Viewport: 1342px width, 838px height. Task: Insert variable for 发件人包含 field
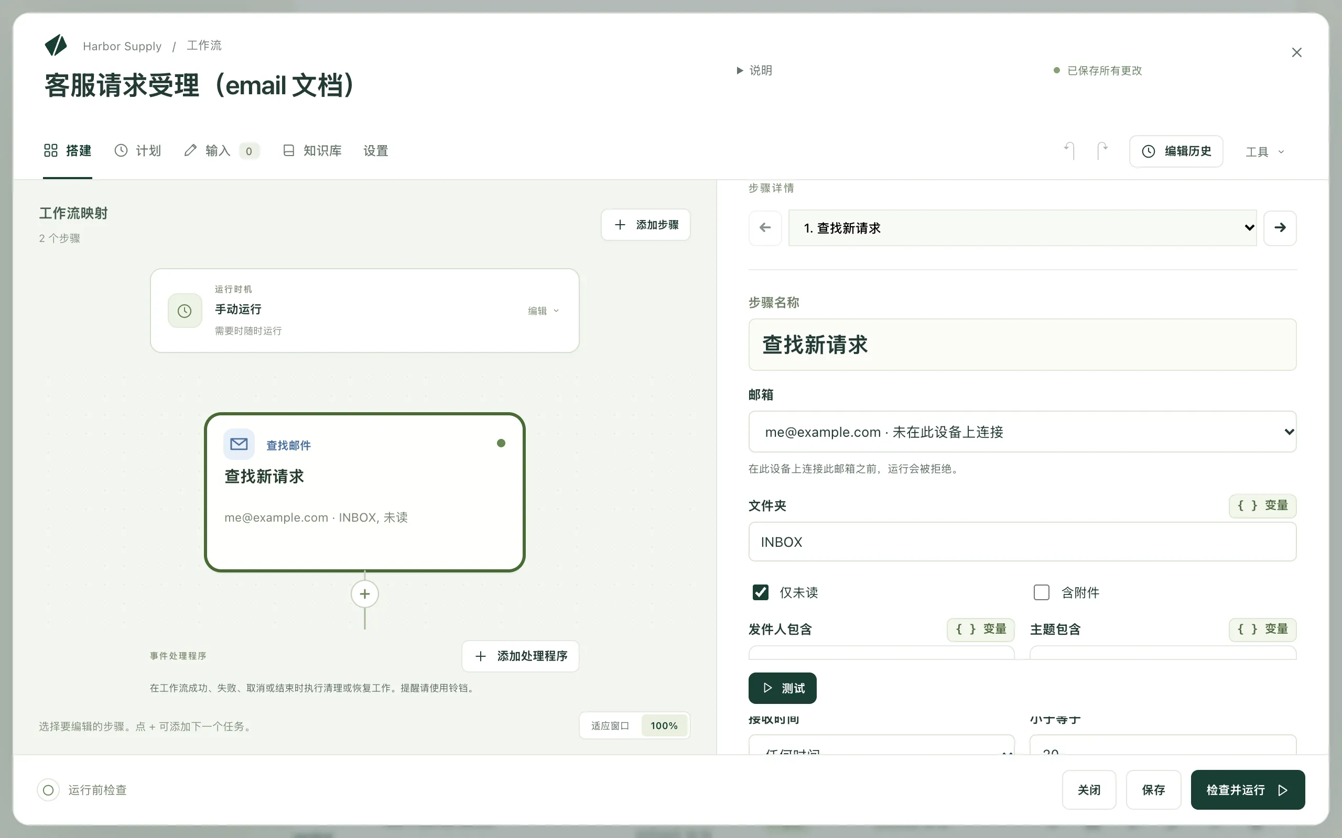point(980,630)
